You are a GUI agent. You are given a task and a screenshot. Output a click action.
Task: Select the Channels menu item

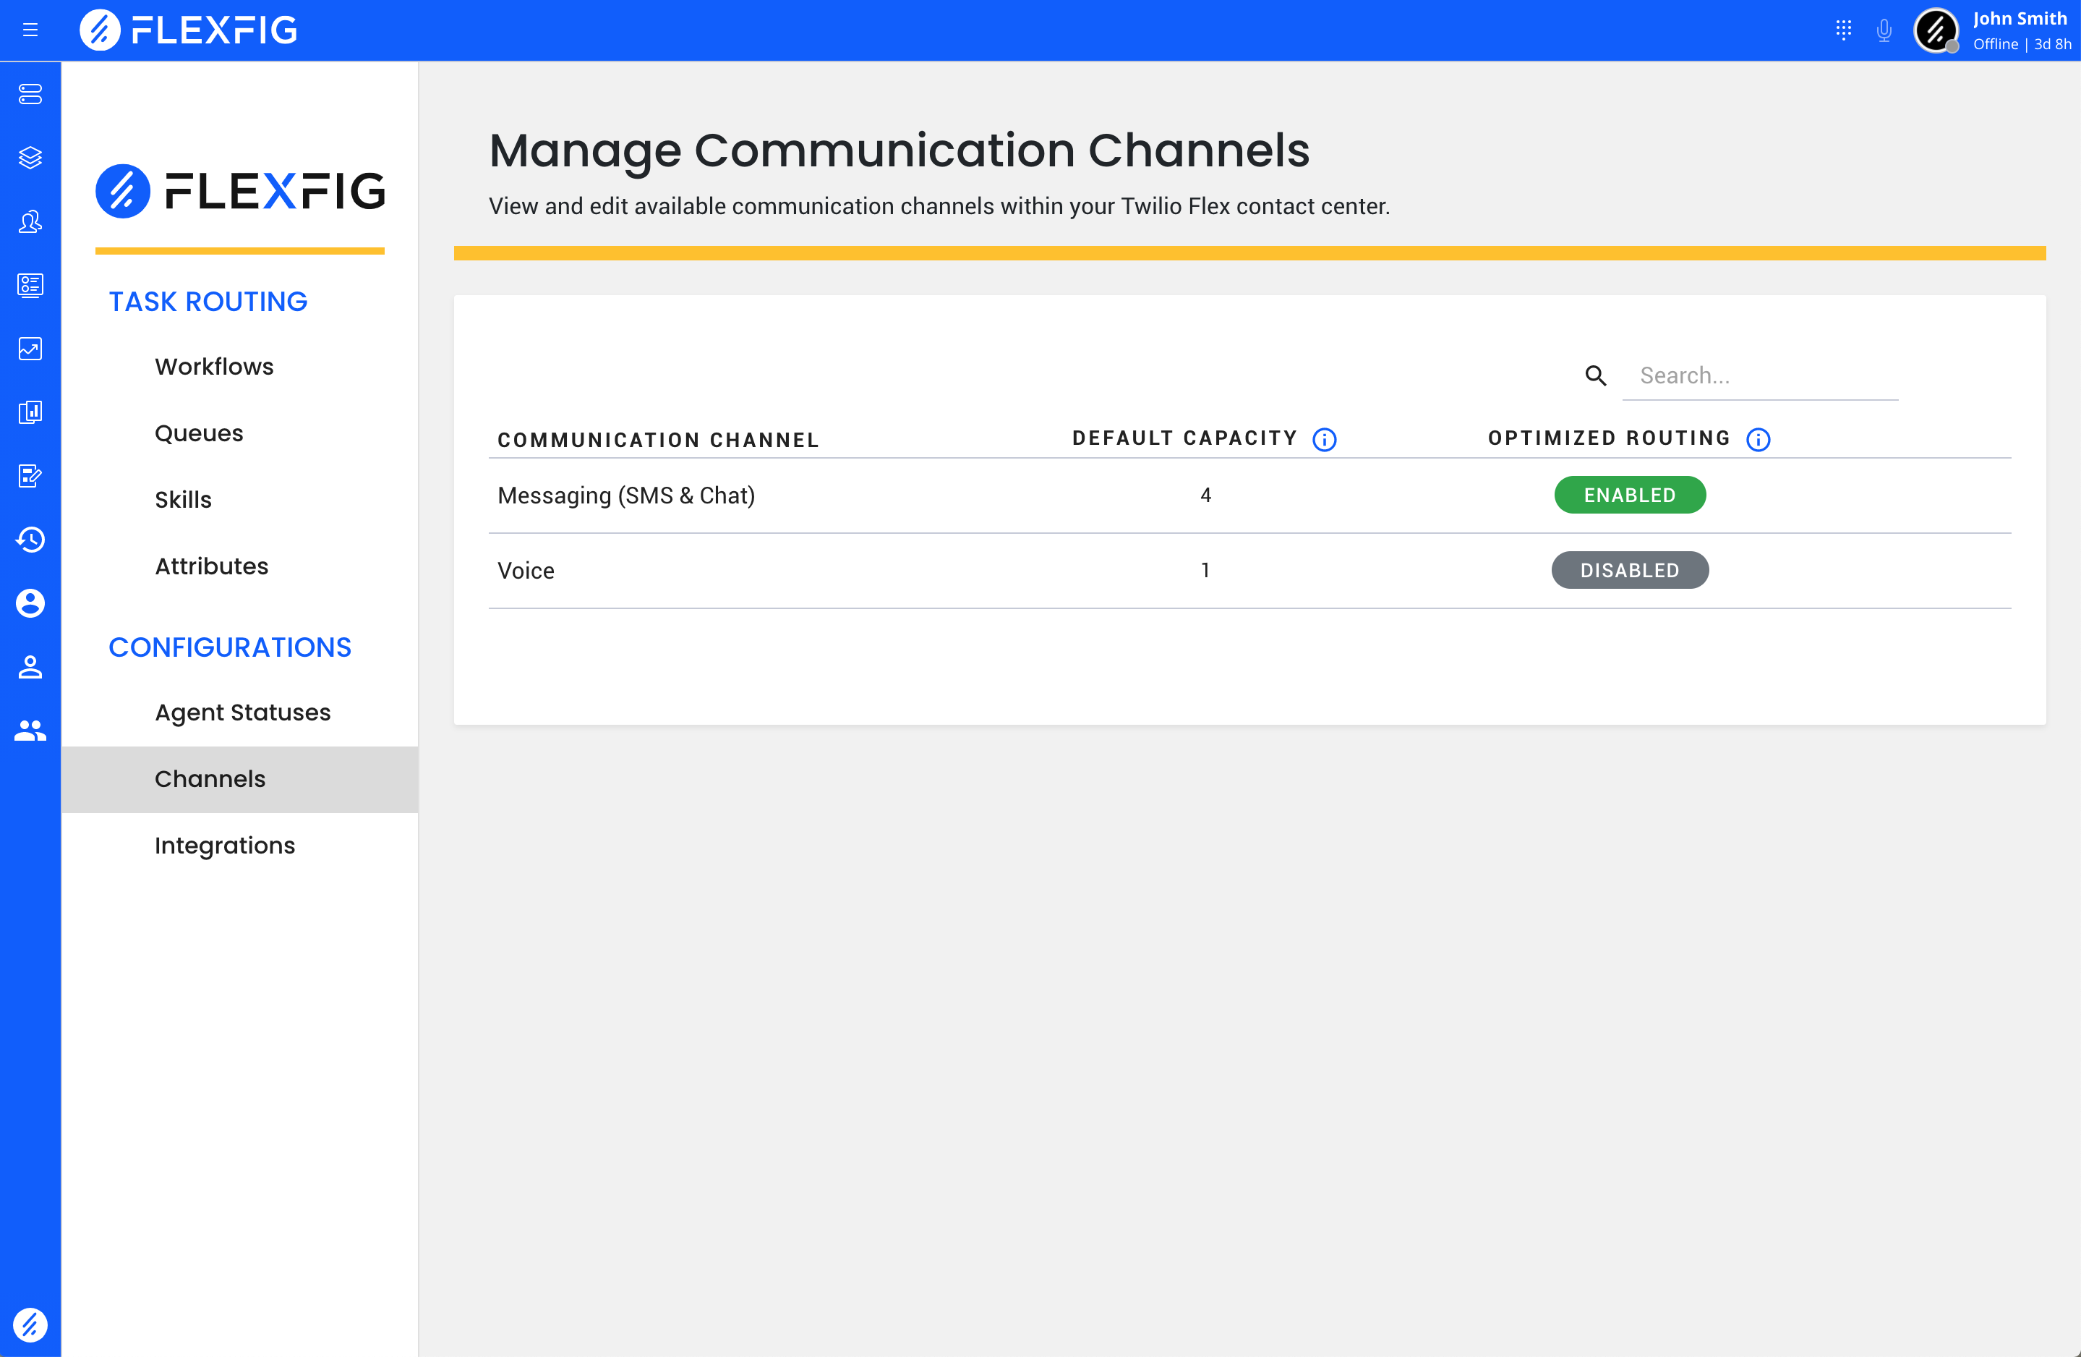pos(239,780)
